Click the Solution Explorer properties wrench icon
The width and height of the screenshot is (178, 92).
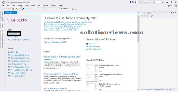coord(152,16)
